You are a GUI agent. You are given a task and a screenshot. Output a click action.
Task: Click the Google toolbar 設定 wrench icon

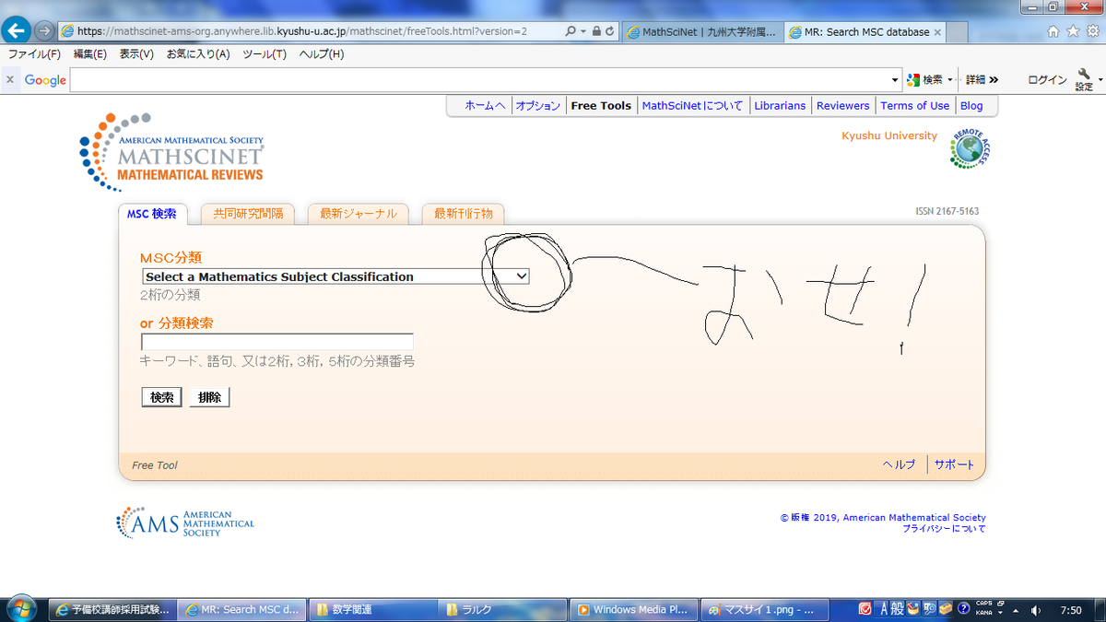[1086, 80]
